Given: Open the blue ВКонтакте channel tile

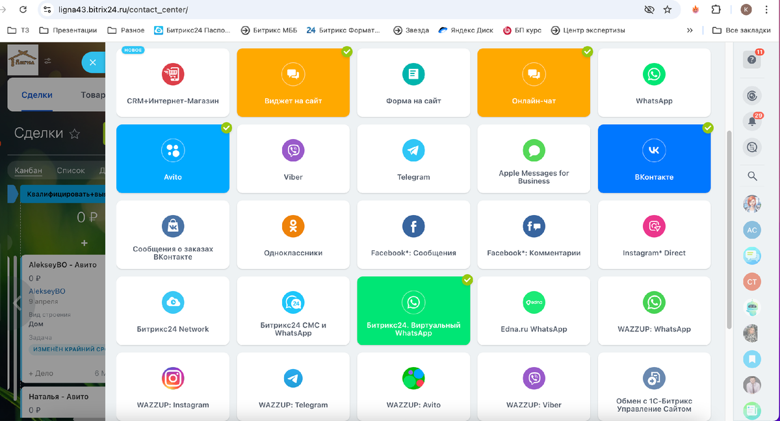Looking at the screenshot, I should [x=654, y=159].
